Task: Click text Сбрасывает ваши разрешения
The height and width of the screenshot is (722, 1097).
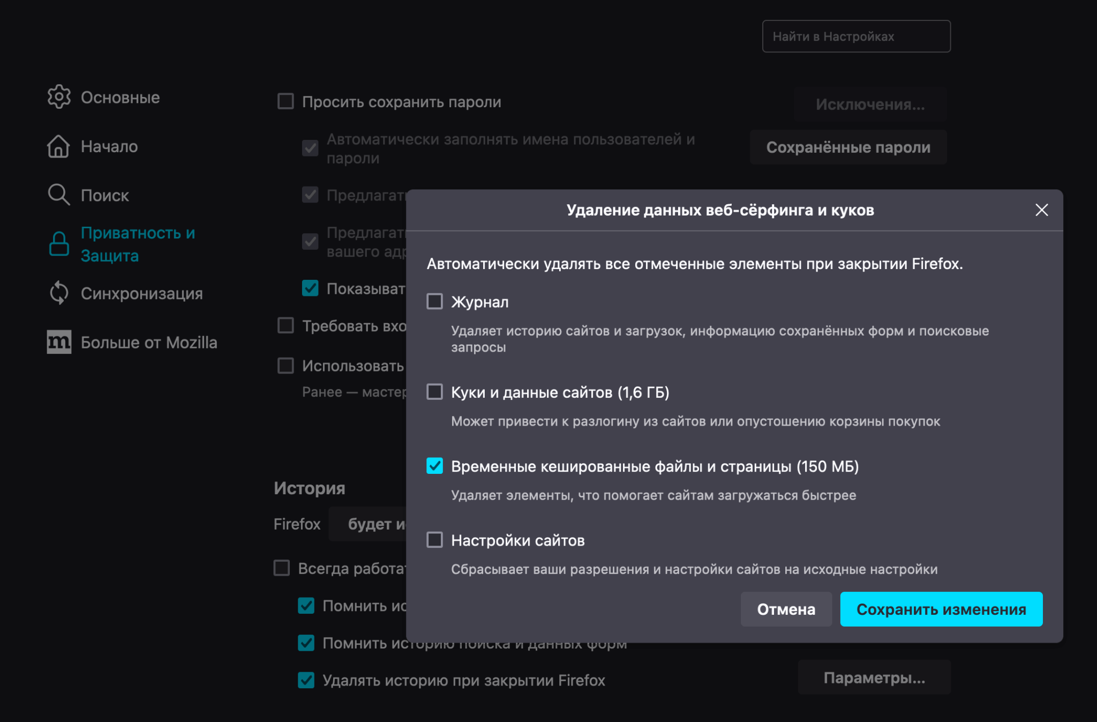Action: coord(694,569)
